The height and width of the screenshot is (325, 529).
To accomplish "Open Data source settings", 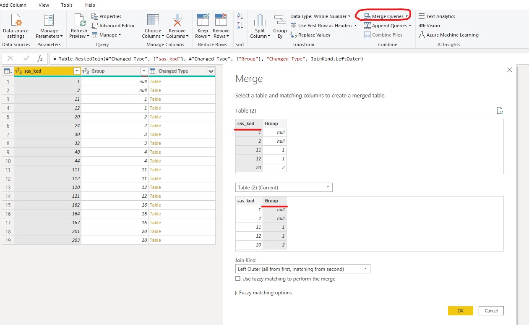I will (16, 26).
